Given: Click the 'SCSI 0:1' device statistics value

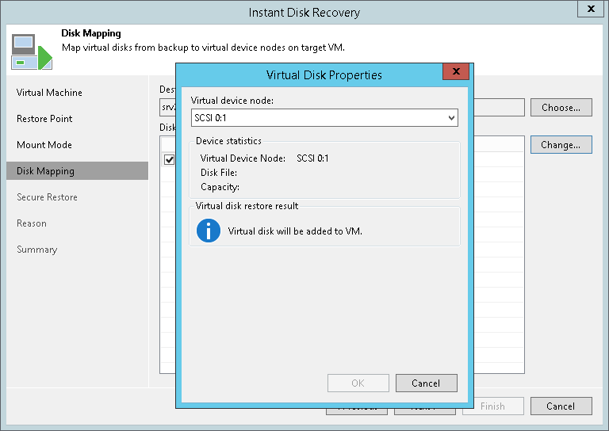Looking at the screenshot, I should click(312, 158).
